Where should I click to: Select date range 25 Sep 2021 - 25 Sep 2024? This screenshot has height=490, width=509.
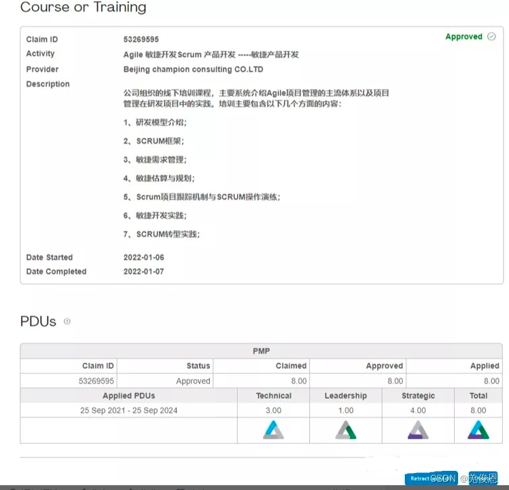tap(129, 410)
